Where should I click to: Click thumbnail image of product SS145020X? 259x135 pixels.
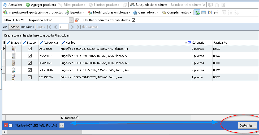pos(13,77)
